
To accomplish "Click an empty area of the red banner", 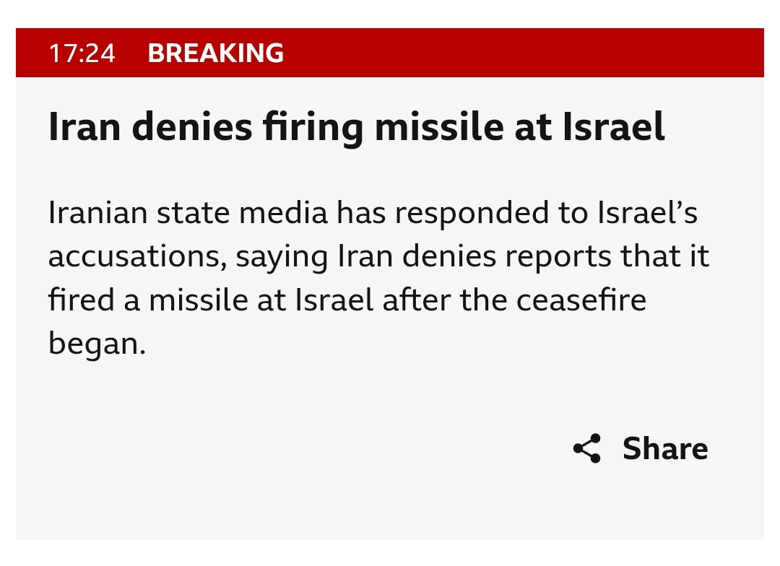I will [x=522, y=53].
